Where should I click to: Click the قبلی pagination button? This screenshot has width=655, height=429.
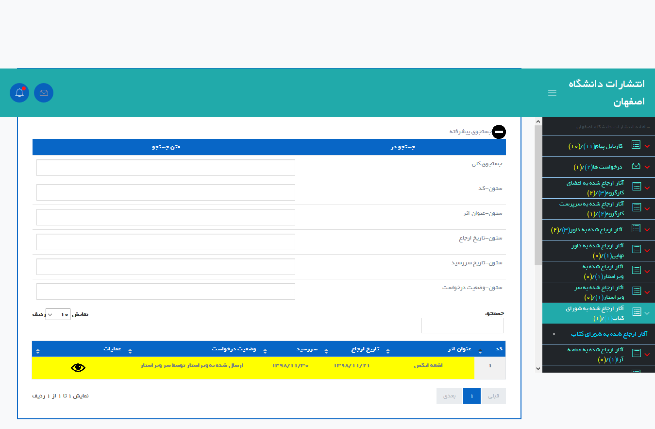pyautogui.click(x=493, y=396)
